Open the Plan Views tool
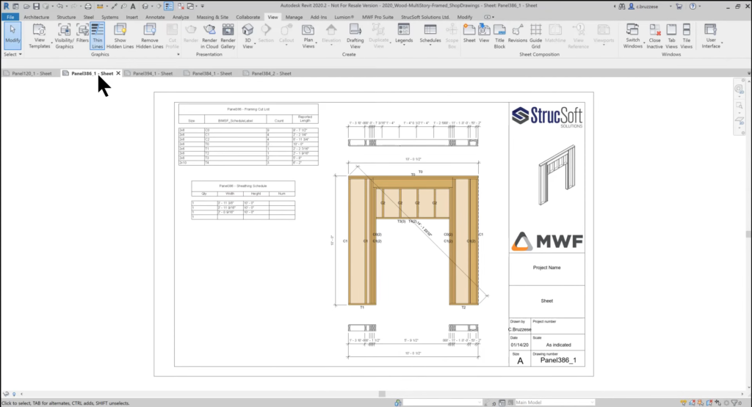 click(308, 36)
